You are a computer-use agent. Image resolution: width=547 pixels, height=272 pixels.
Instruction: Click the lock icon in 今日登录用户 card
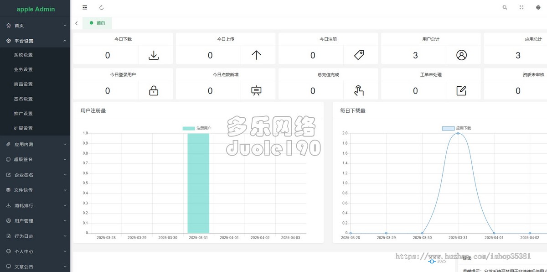coord(154,91)
